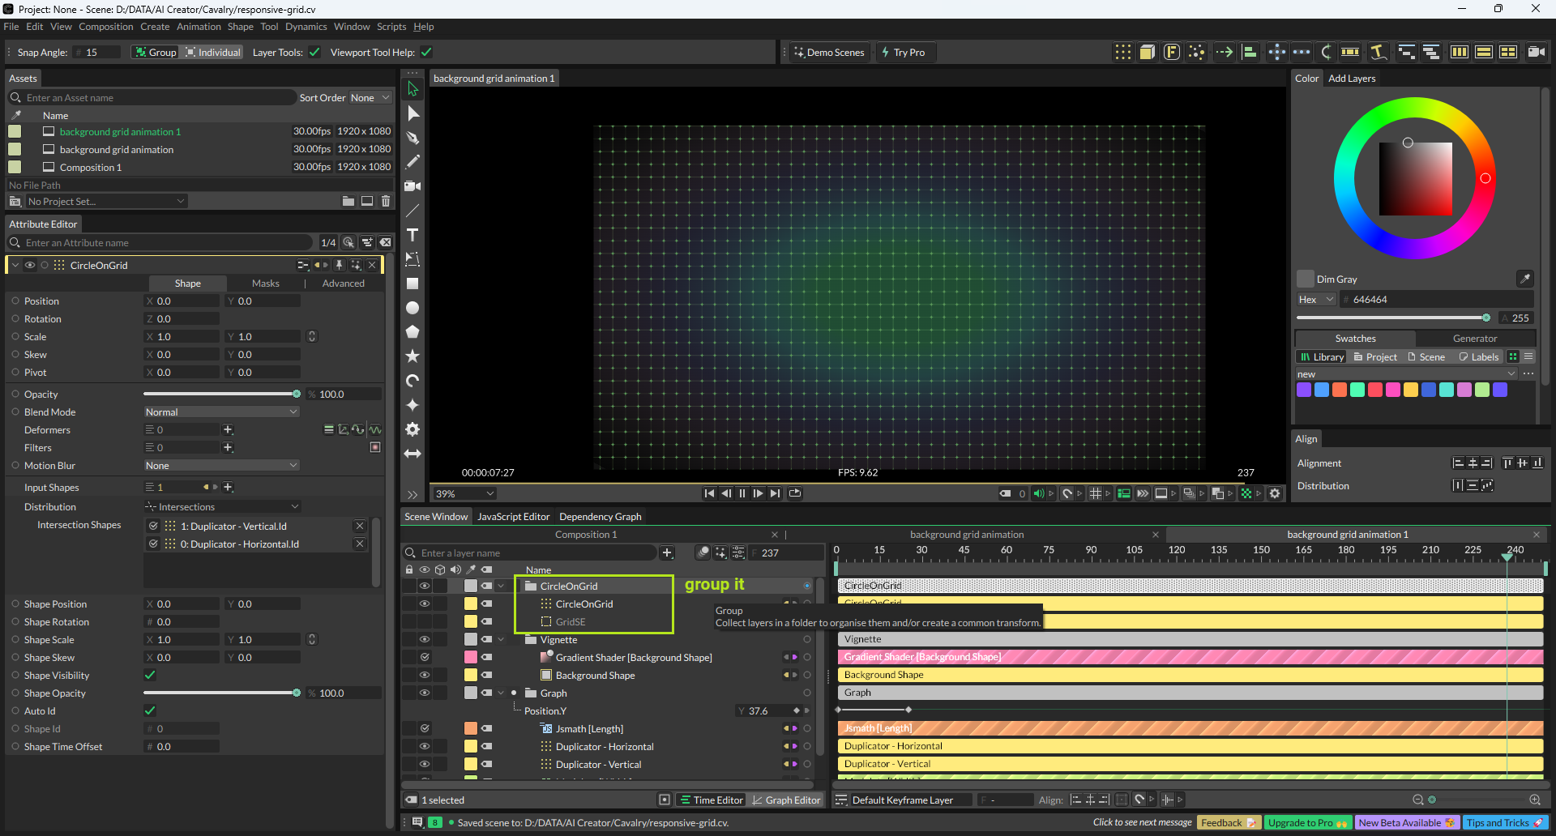
Task: Select the Rectangle shape tool
Action: point(413,284)
